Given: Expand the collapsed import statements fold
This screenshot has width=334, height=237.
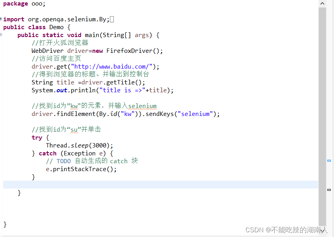Looking at the screenshot, I should pyautogui.click(x=1, y=19).
